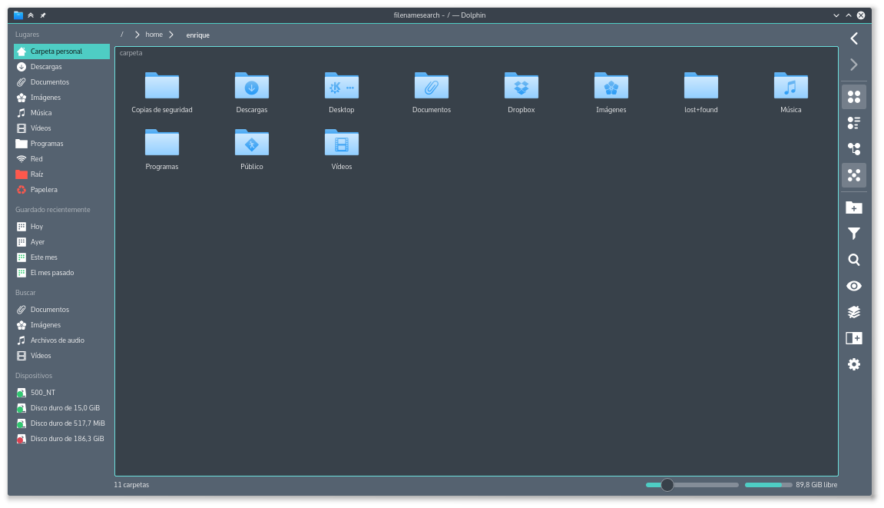Open settings gear icon in toolbar
Screen dimensions: 884x508
853,364
